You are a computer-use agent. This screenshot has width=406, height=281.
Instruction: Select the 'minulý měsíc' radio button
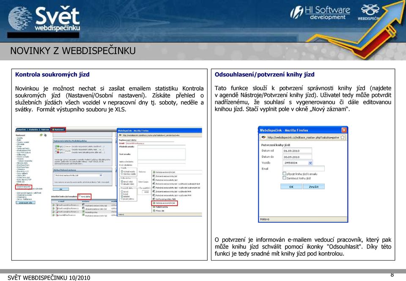click(122, 181)
